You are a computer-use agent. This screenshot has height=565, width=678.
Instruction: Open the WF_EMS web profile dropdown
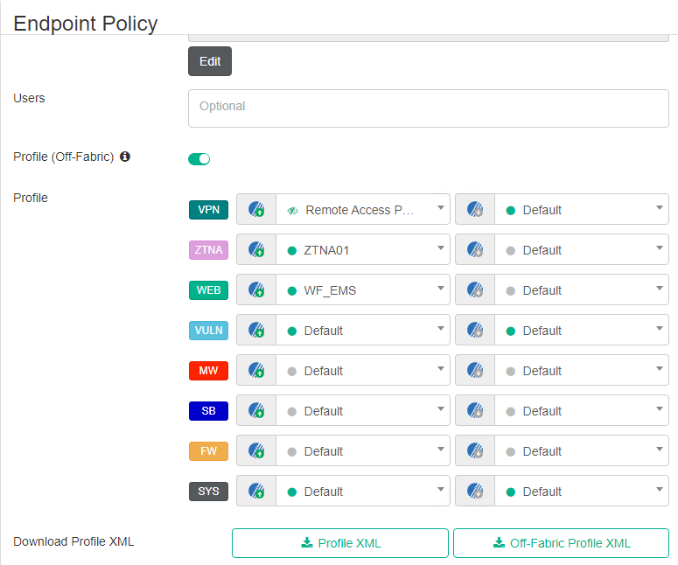pyautogui.click(x=363, y=289)
